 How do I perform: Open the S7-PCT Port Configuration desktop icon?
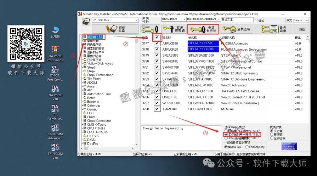pyautogui.click(x=55, y=73)
